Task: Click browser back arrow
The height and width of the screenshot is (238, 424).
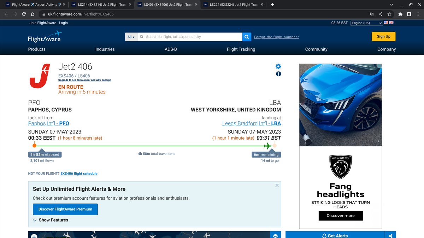Action: tap(6, 14)
